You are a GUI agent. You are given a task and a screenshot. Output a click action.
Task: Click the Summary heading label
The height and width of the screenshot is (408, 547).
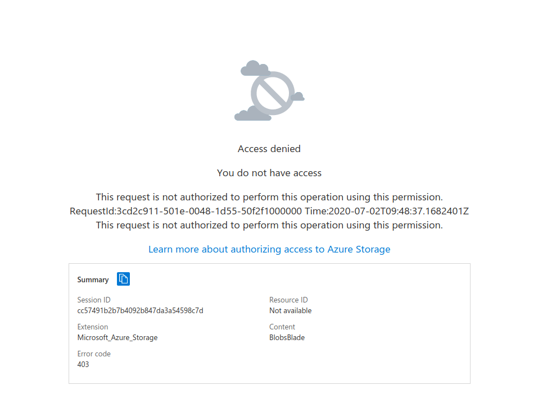pyautogui.click(x=93, y=279)
